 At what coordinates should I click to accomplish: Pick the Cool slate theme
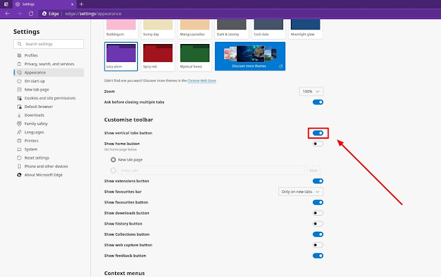[268, 28]
